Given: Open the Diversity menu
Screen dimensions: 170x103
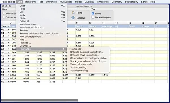Looking at the screenshot, I should point(89,2).
